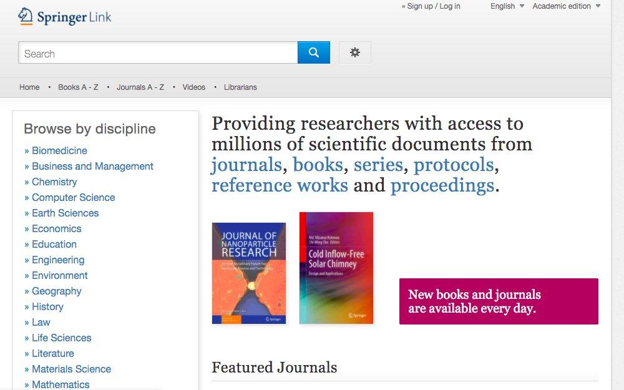
Task: Open Librarians navigation item
Action: click(x=240, y=87)
